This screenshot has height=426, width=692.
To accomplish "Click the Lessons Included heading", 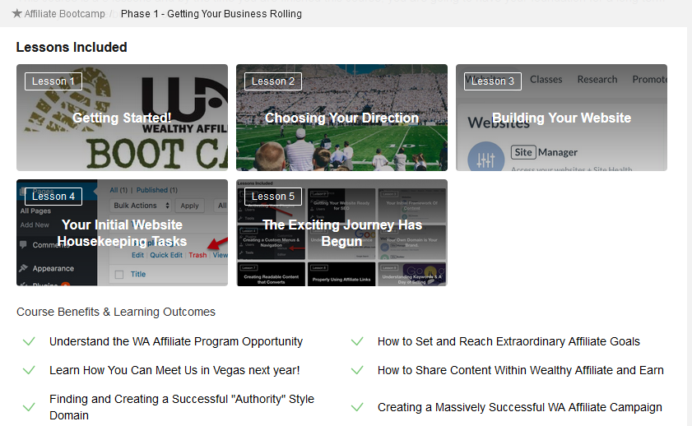I will [x=72, y=47].
